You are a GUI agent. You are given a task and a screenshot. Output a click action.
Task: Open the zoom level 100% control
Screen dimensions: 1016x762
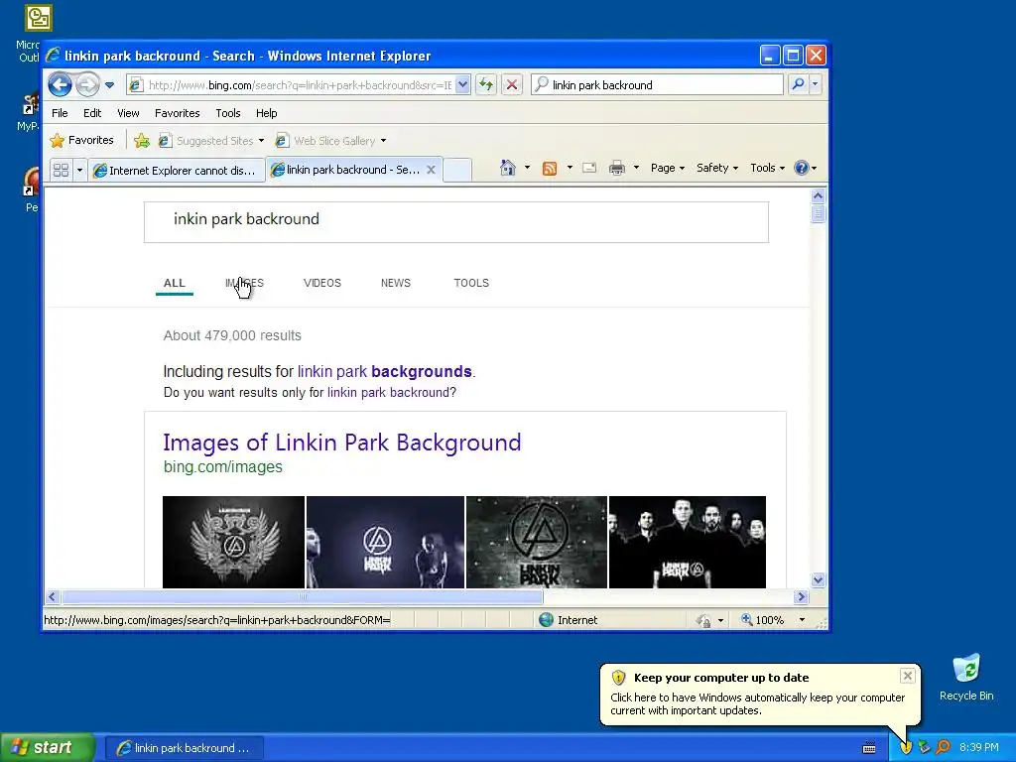[774, 620]
